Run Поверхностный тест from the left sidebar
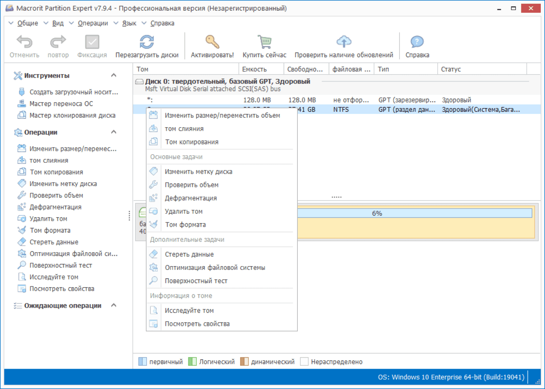Screen dimensions: 545x389 [55, 265]
